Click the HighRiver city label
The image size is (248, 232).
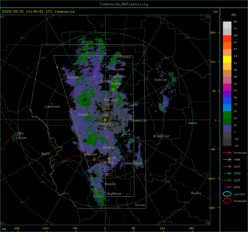pos(114,194)
